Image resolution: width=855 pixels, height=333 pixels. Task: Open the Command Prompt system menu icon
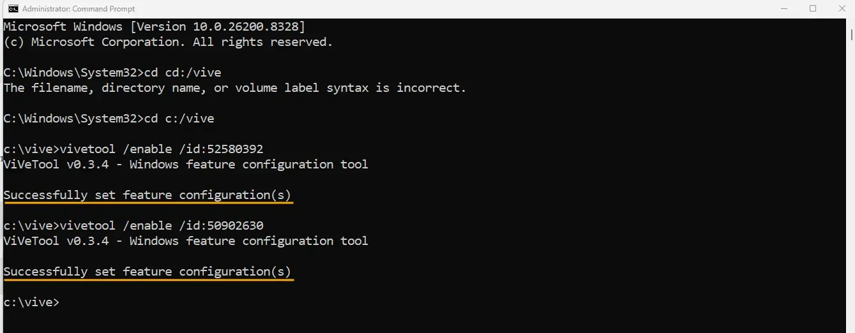(13, 9)
